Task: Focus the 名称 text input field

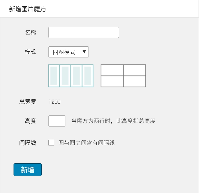Action: coord(83,33)
